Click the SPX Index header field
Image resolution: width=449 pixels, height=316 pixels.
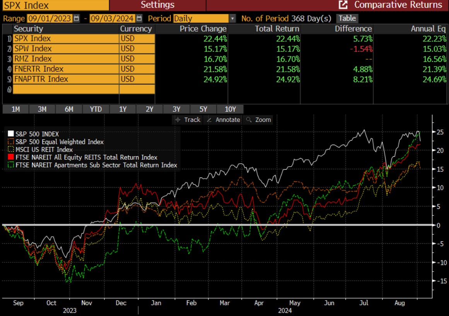pyautogui.click(x=56, y=5)
